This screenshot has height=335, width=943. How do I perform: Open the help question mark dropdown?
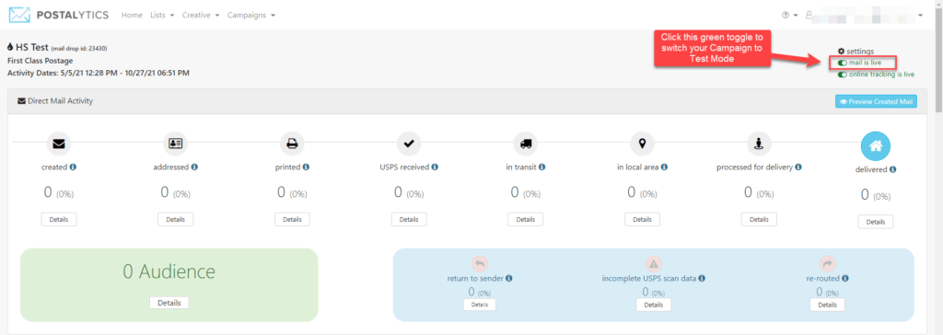tap(789, 15)
